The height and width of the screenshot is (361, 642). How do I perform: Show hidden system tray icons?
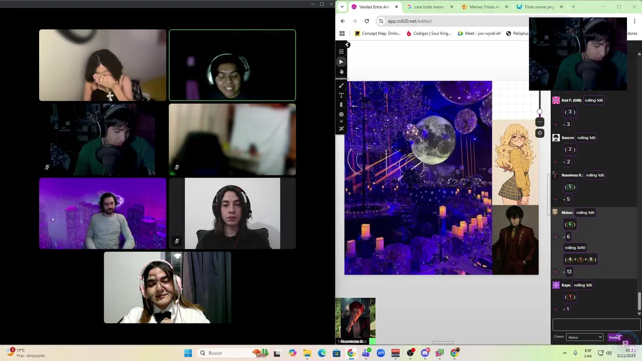pos(565,353)
